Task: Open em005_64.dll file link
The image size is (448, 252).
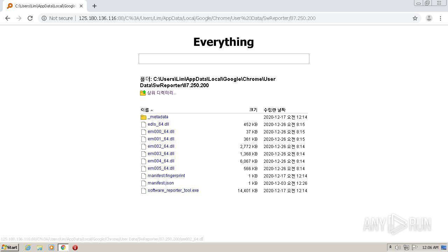Action: pos(161,168)
